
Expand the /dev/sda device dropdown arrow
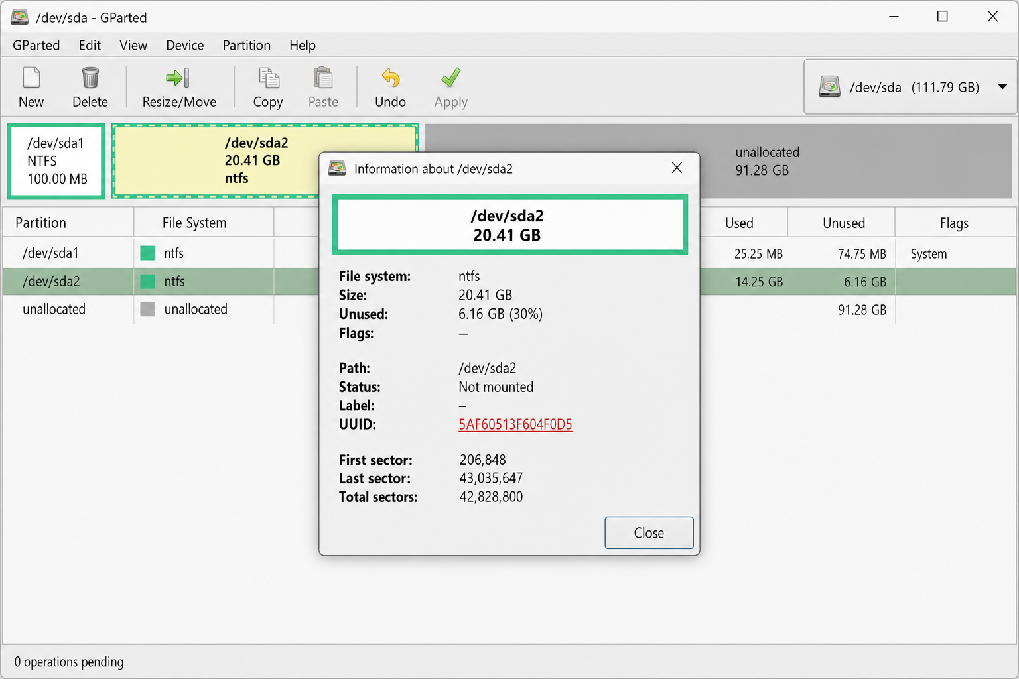tap(1002, 87)
